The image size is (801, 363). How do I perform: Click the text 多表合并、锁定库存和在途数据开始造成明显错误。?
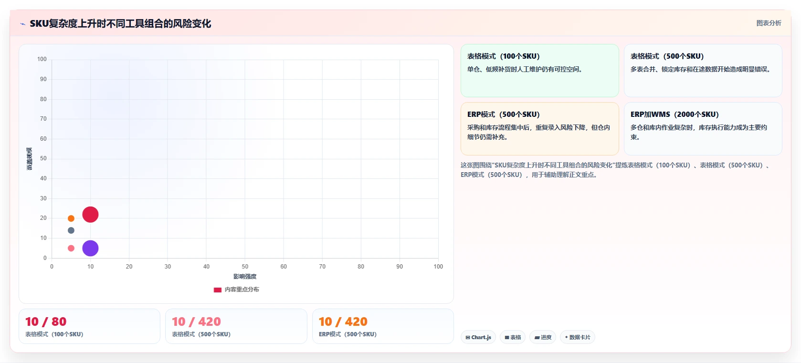(x=702, y=69)
